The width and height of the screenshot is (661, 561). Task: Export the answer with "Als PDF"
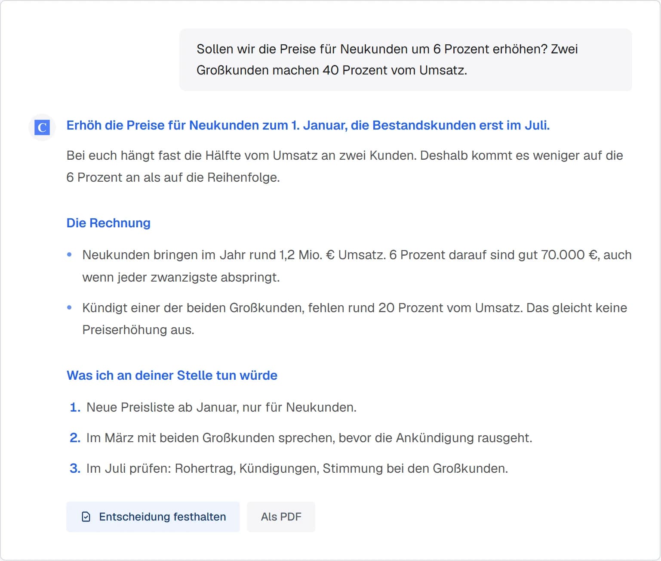click(x=281, y=517)
